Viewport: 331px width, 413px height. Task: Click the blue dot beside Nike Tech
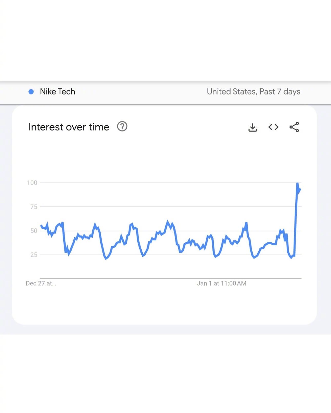pyautogui.click(x=31, y=92)
